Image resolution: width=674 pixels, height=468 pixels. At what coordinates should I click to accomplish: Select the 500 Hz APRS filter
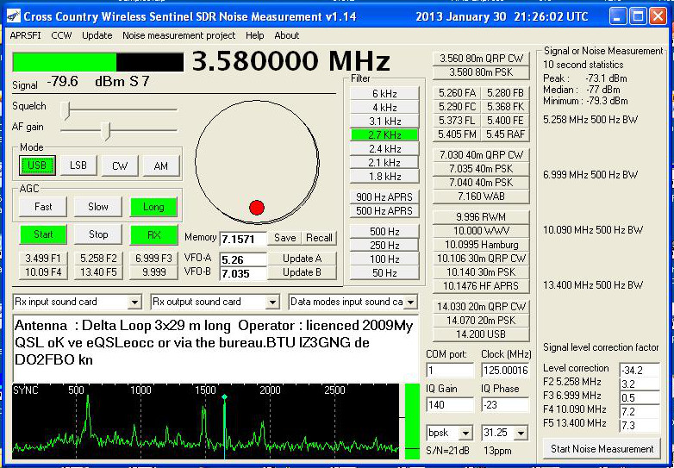click(384, 210)
